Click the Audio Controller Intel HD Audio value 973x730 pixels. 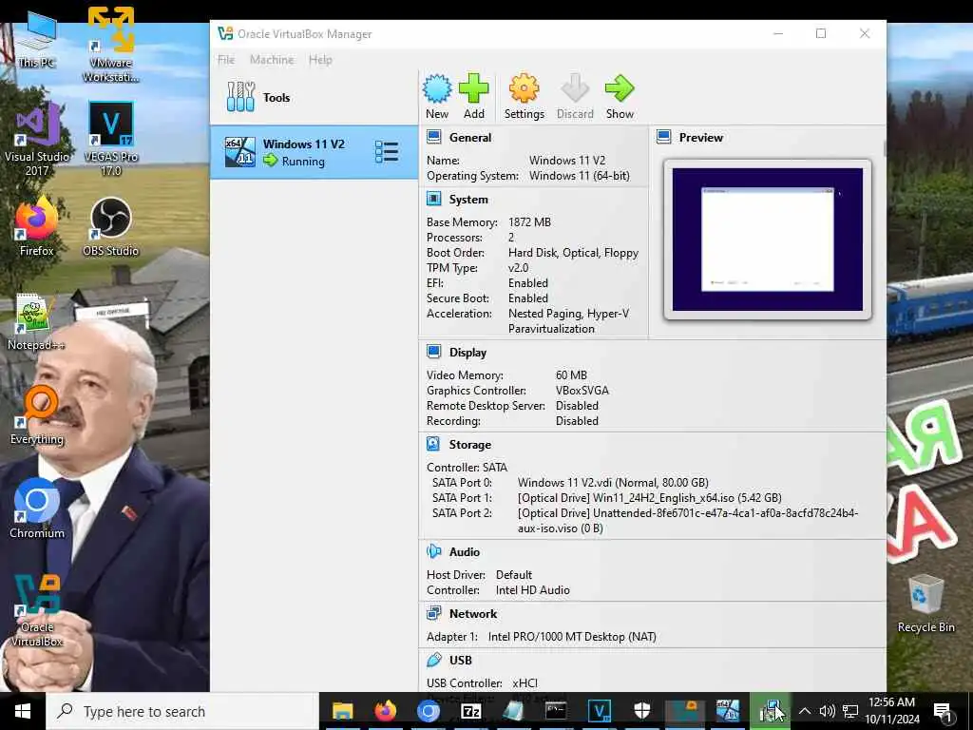(x=532, y=590)
